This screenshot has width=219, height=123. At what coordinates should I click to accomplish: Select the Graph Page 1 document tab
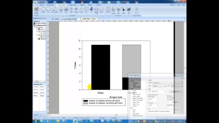[88, 19]
